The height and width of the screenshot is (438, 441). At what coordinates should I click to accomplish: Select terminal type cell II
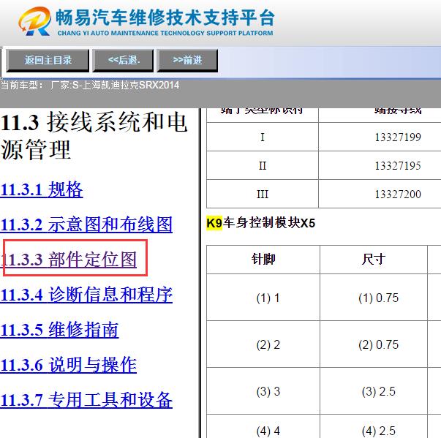(263, 165)
